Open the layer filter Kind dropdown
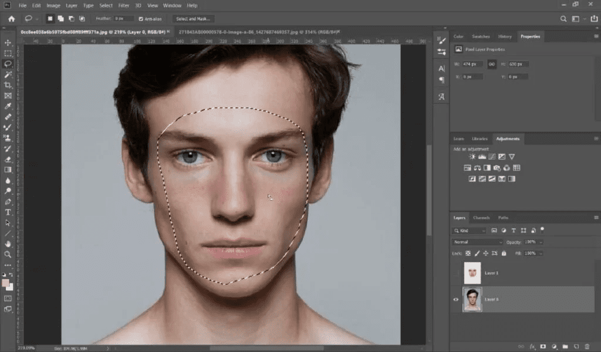The image size is (601, 352). point(470,231)
